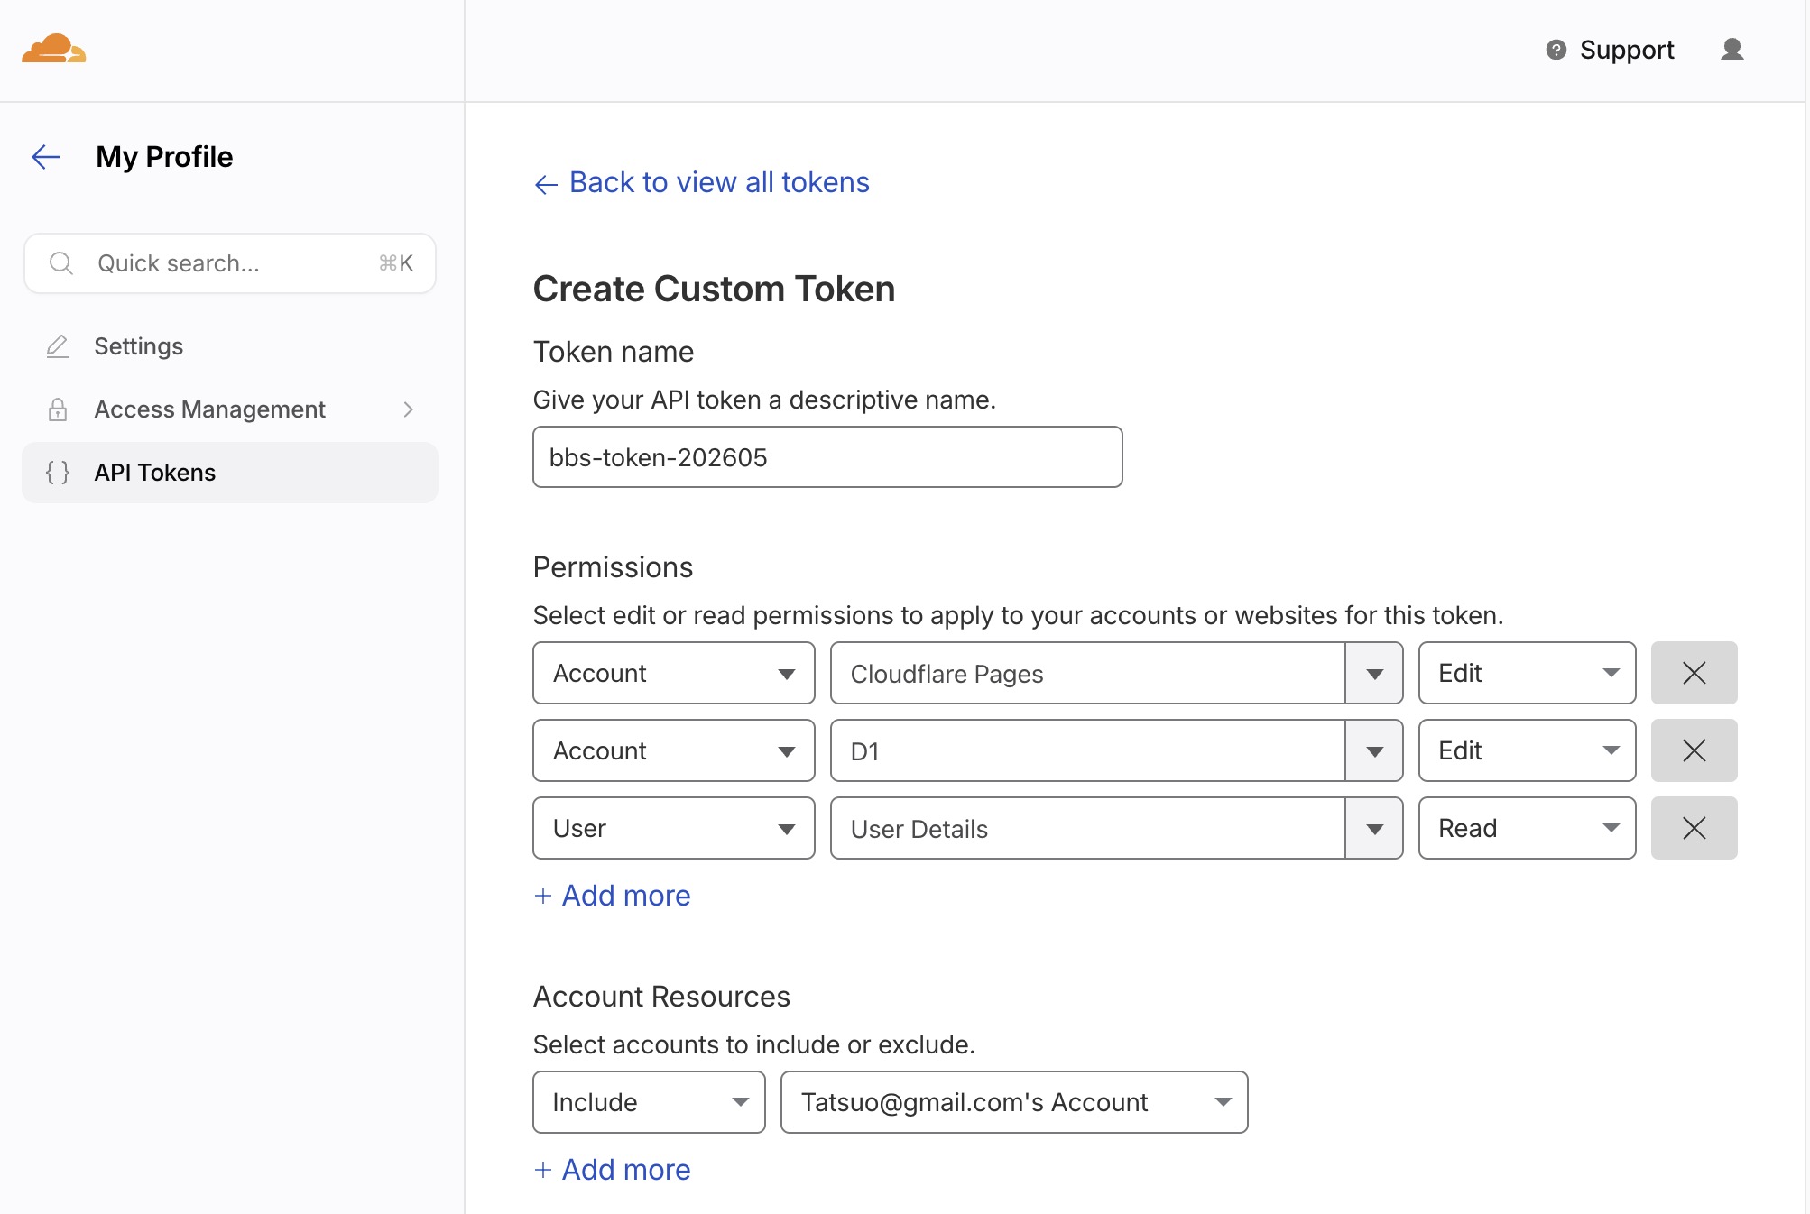Change the Edit level for Cloudflare Pages
The height and width of the screenshot is (1214, 1810).
pyautogui.click(x=1527, y=673)
